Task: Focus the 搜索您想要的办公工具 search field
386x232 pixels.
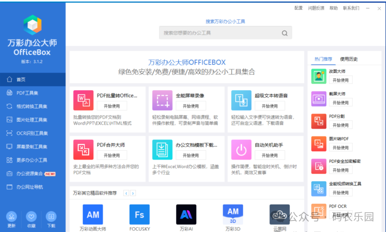Action: [x=225, y=33]
